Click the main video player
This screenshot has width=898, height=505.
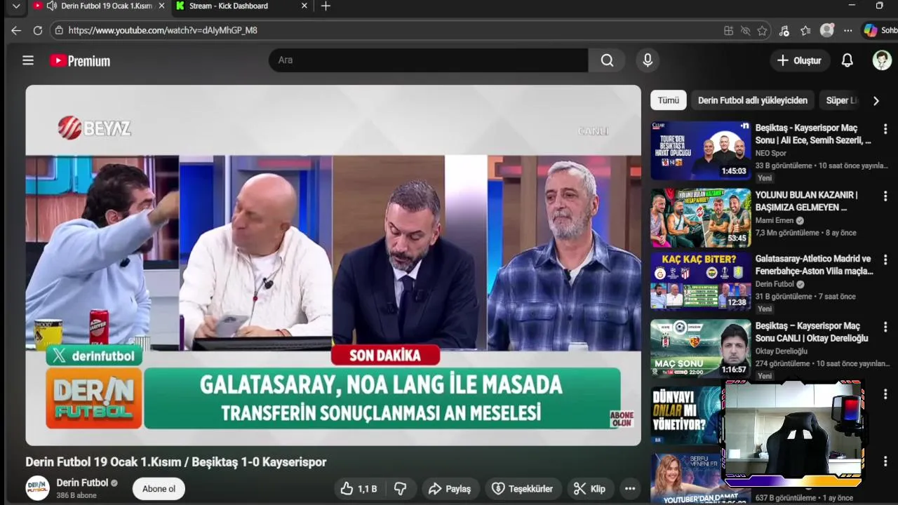333,265
